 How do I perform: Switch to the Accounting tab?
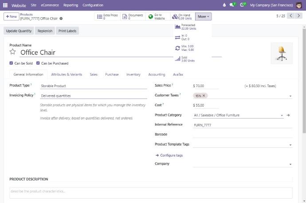click(x=157, y=74)
